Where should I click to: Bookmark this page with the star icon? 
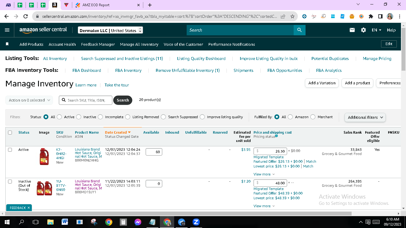click(x=292, y=17)
